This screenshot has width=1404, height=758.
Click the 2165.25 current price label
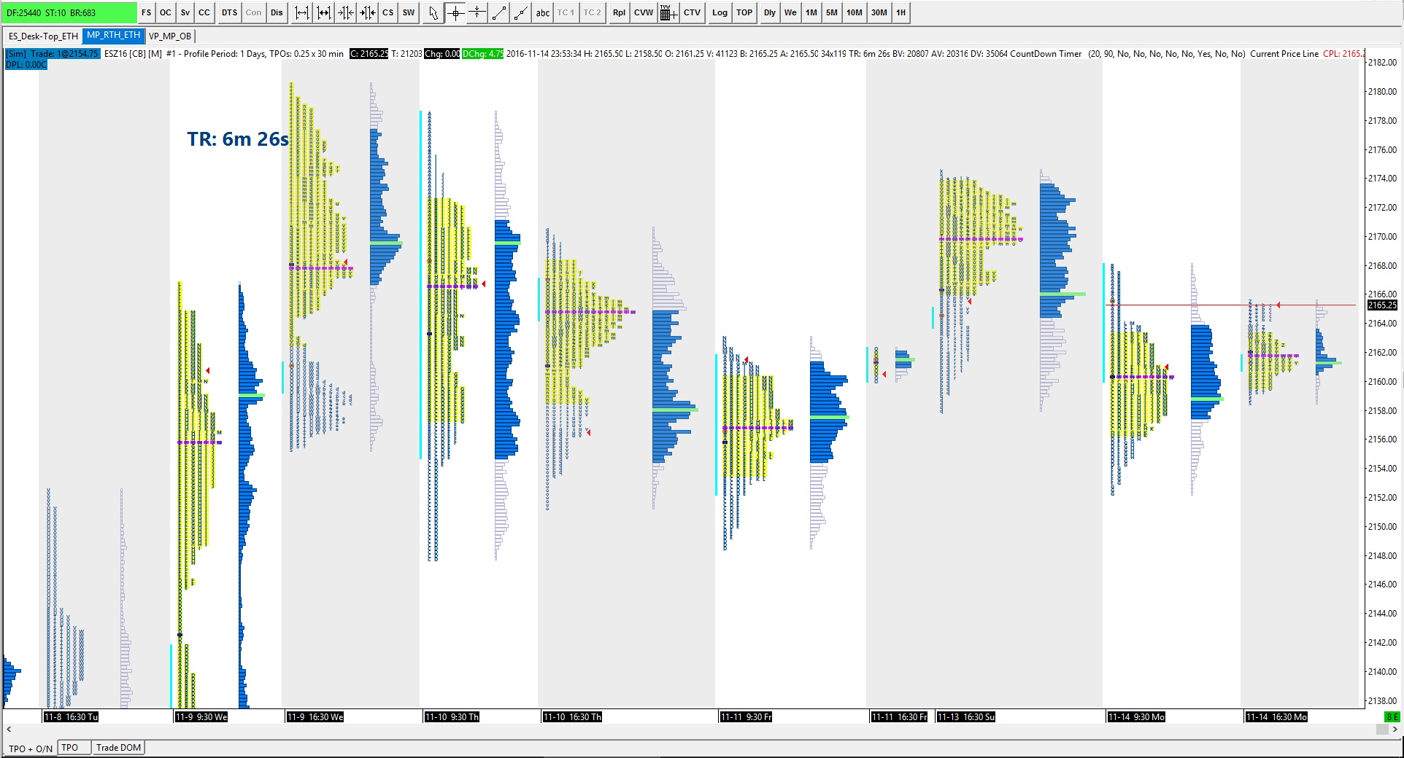coord(1382,305)
